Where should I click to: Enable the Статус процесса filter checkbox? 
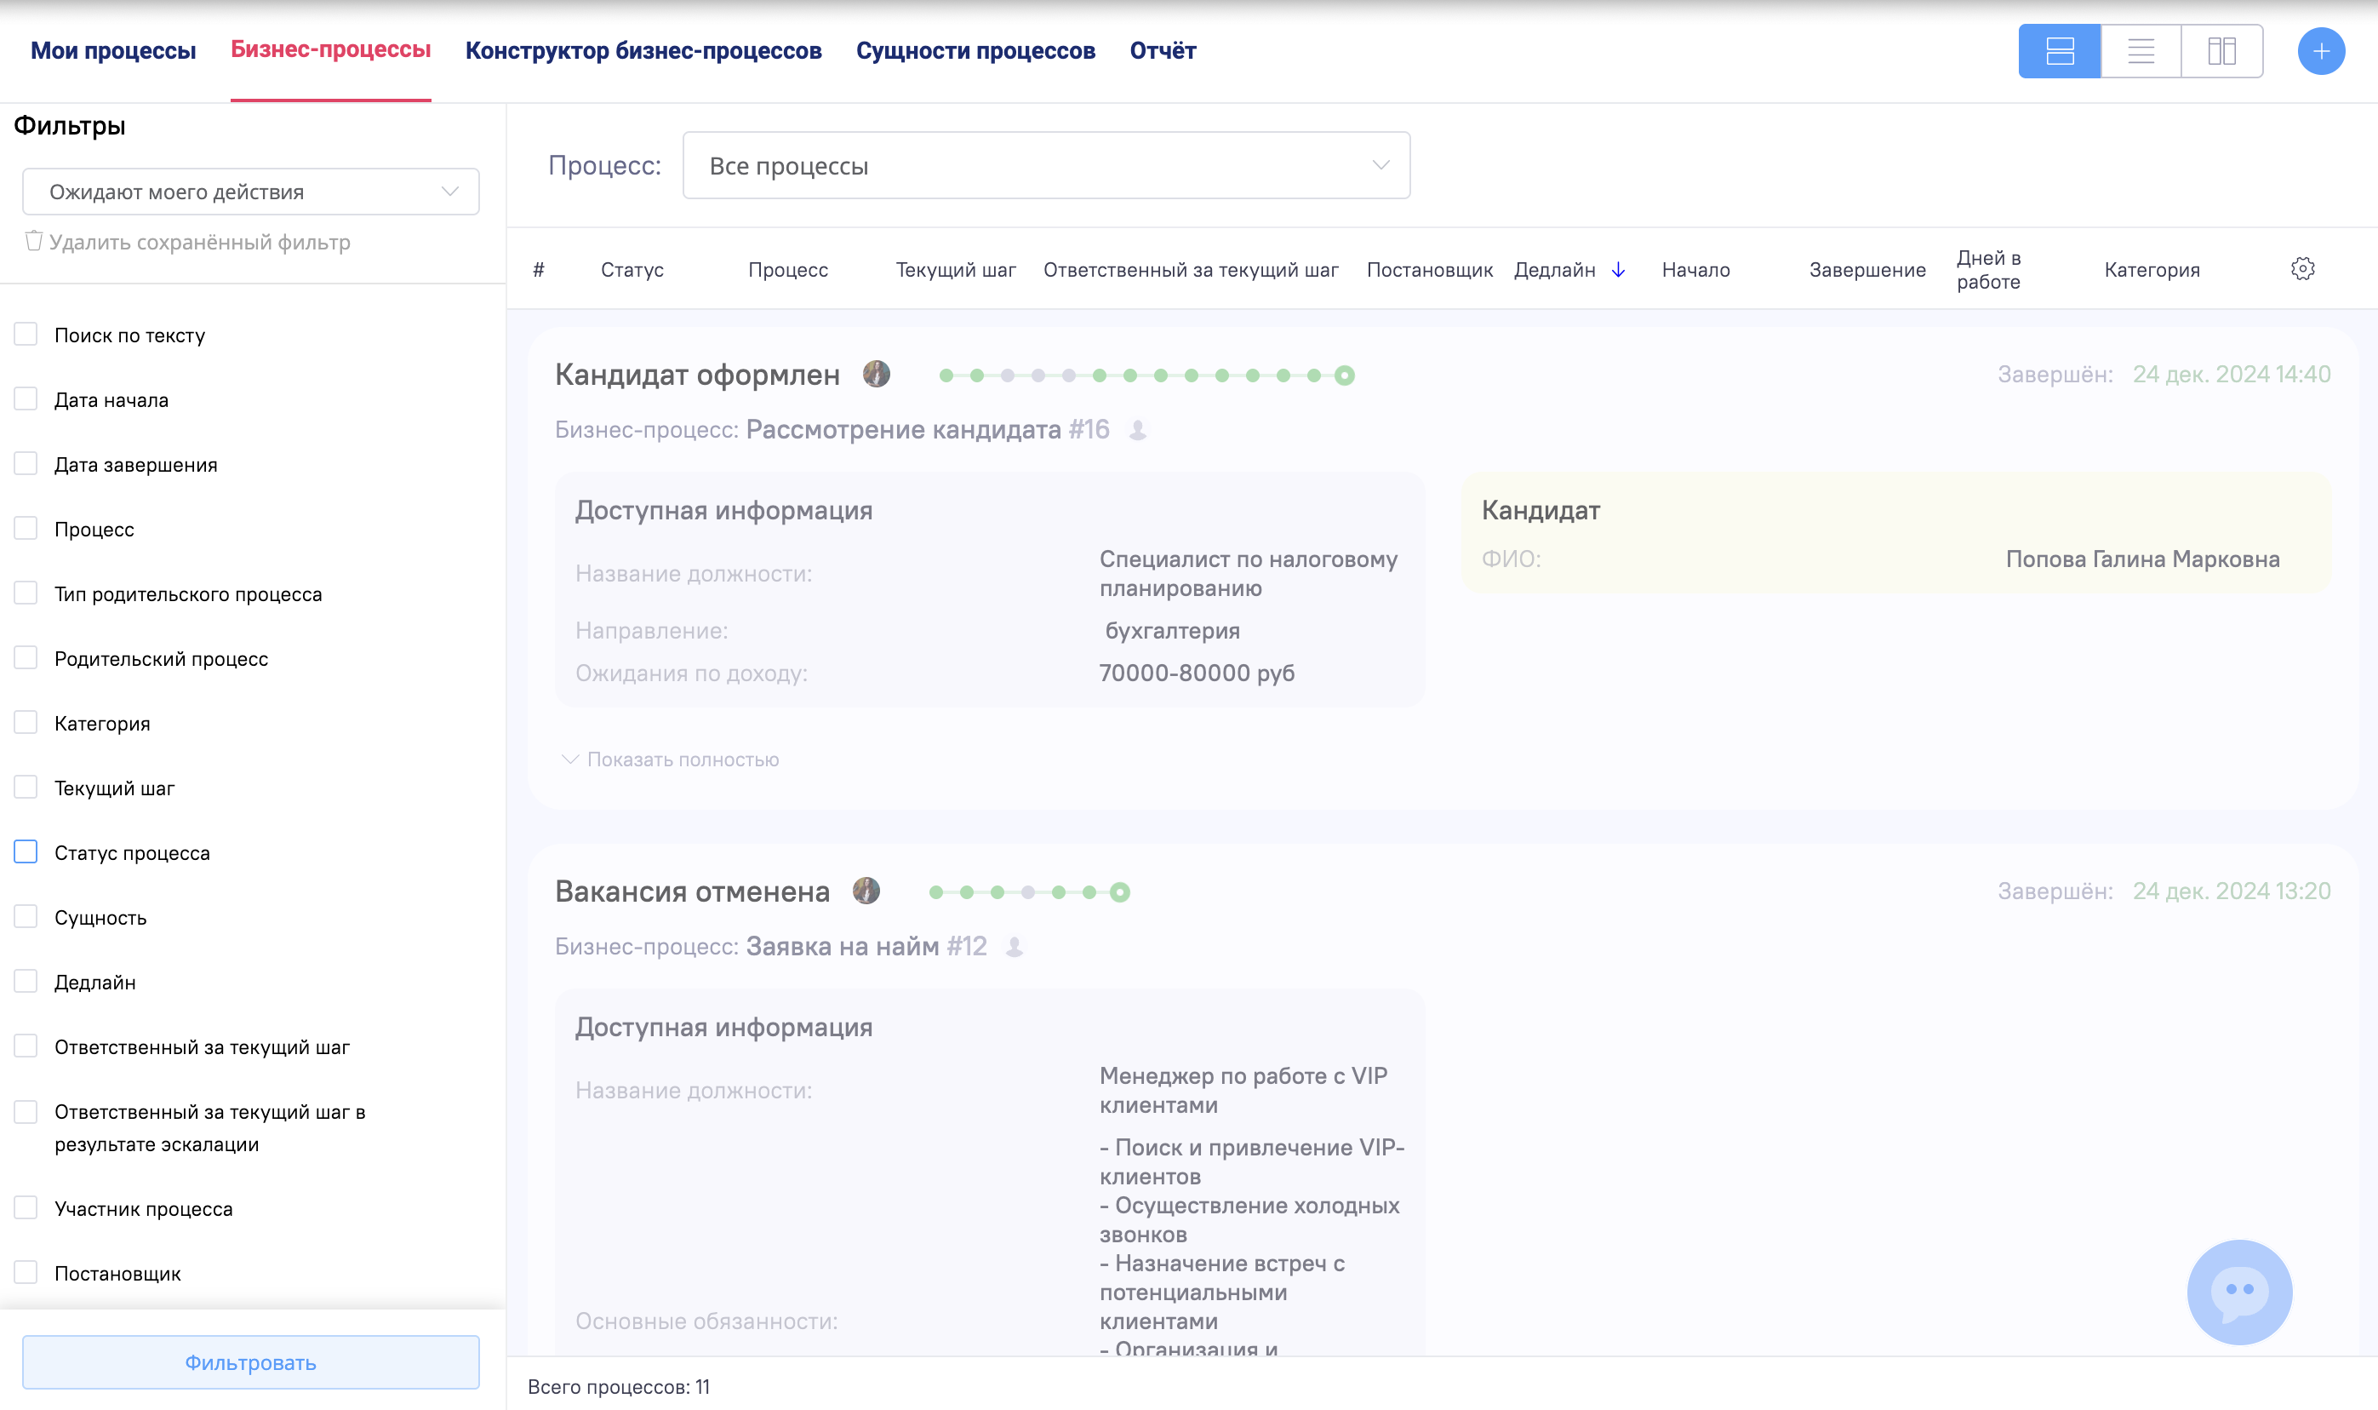click(25, 852)
